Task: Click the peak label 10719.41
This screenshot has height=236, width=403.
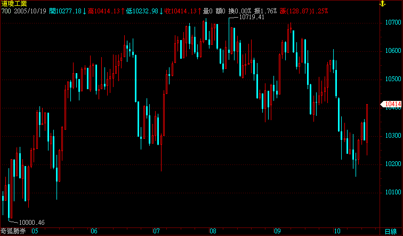Action: (x=252, y=17)
